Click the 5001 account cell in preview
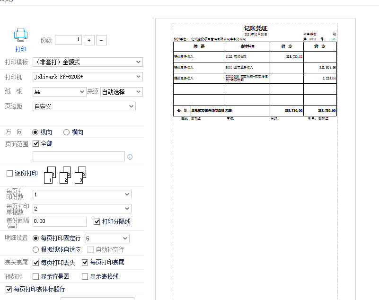379x300 pixels. (247, 68)
